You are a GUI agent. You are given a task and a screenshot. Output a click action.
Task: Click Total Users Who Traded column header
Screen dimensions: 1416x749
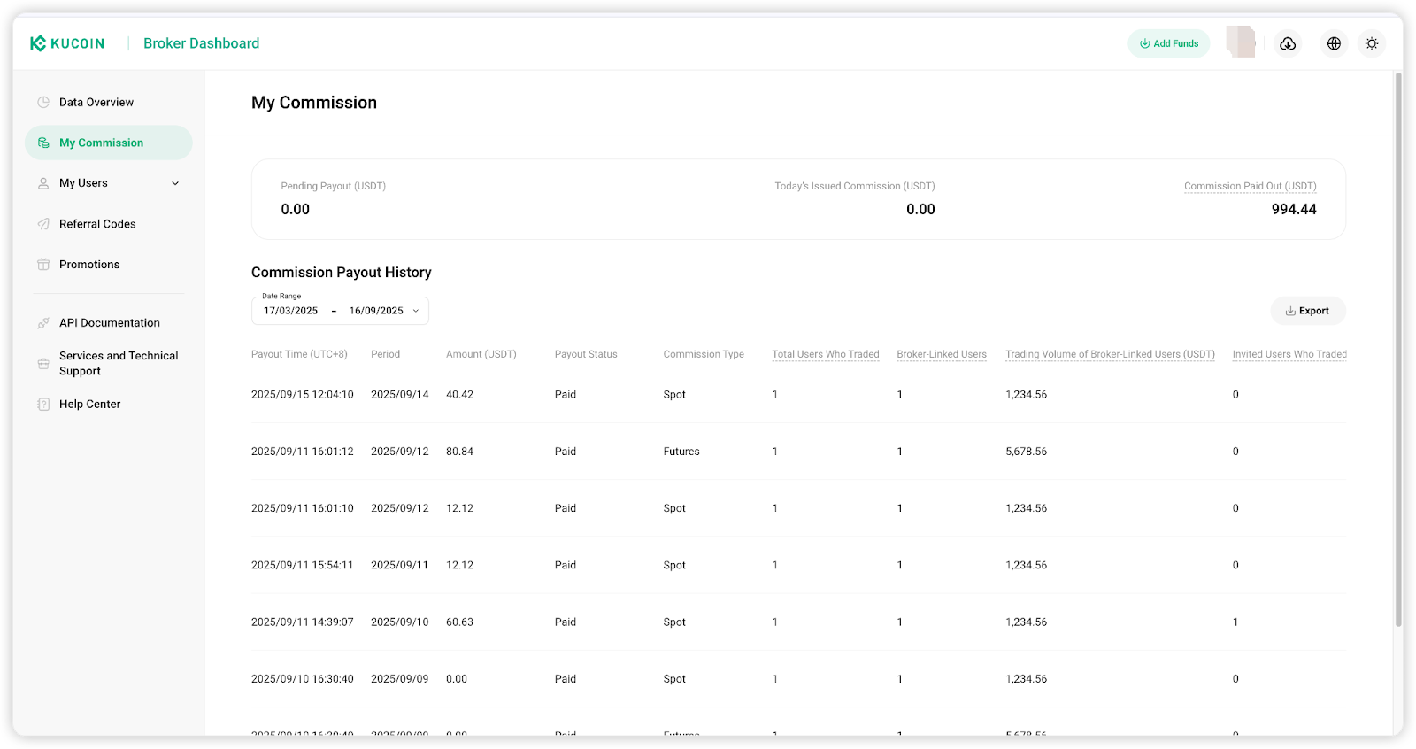[x=825, y=354]
